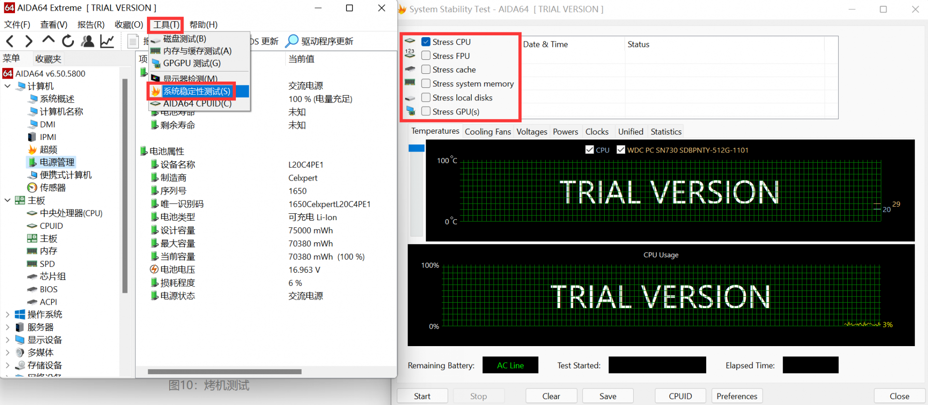The width and height of the screenshot is (928, 405).
Task: Toggle the CPU temperature graph checkbox
Action: coord(589,150)
